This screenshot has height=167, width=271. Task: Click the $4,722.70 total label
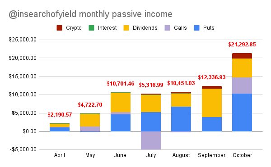[x=90, y=105]
